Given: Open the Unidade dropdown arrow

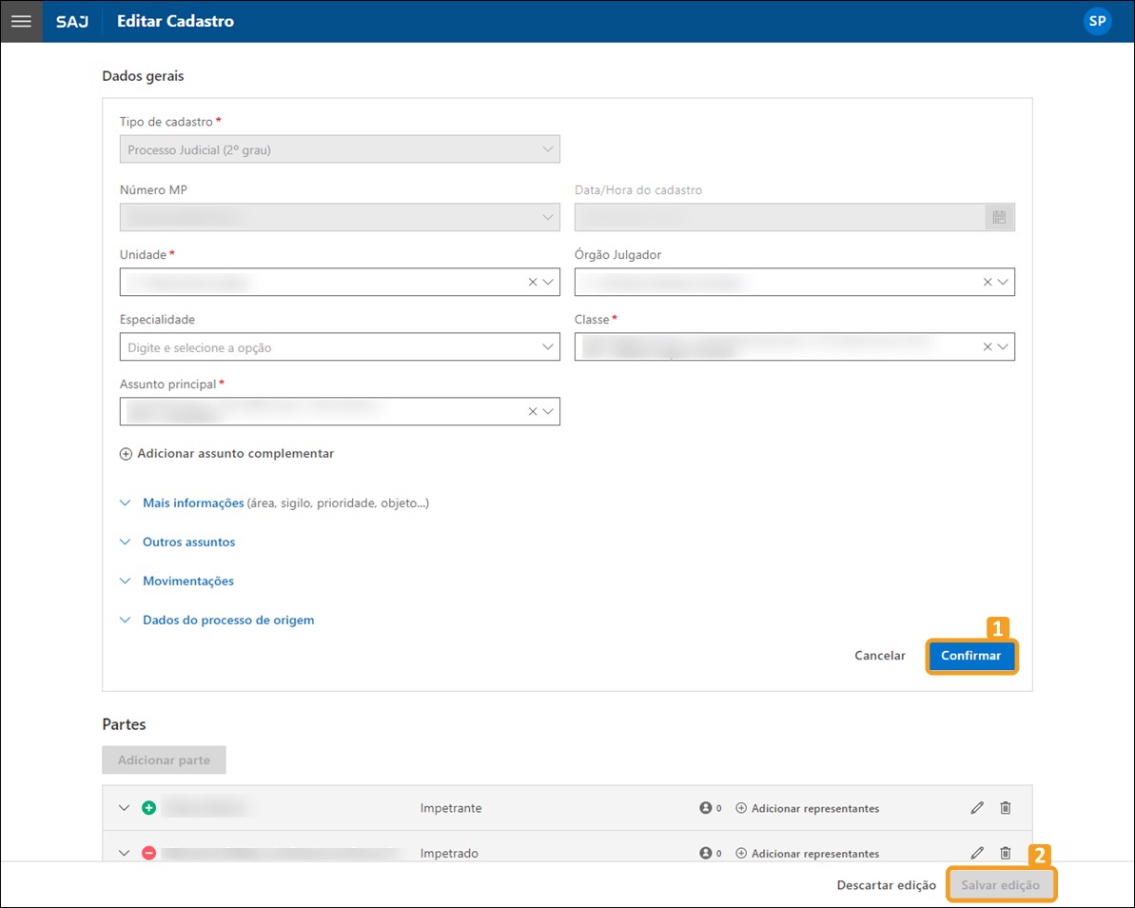Looking at the screenshot, I should pyautogui.click(x=548, y=283).
